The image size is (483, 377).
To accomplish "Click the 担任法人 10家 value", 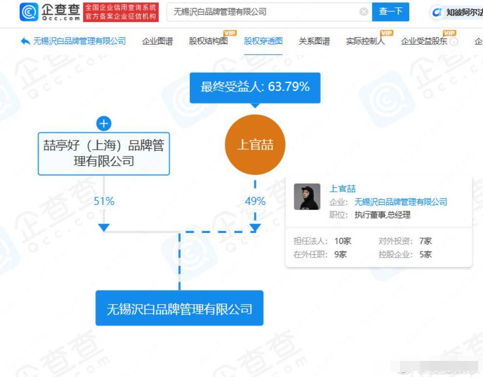I will click(x=342, y=241).
